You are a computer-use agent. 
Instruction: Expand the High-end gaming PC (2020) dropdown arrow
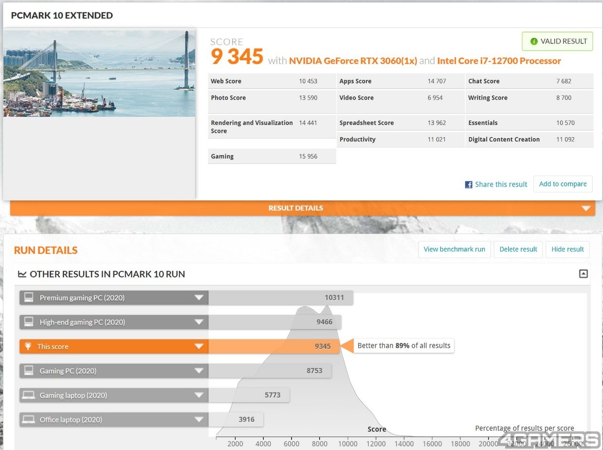coord(199,322)
